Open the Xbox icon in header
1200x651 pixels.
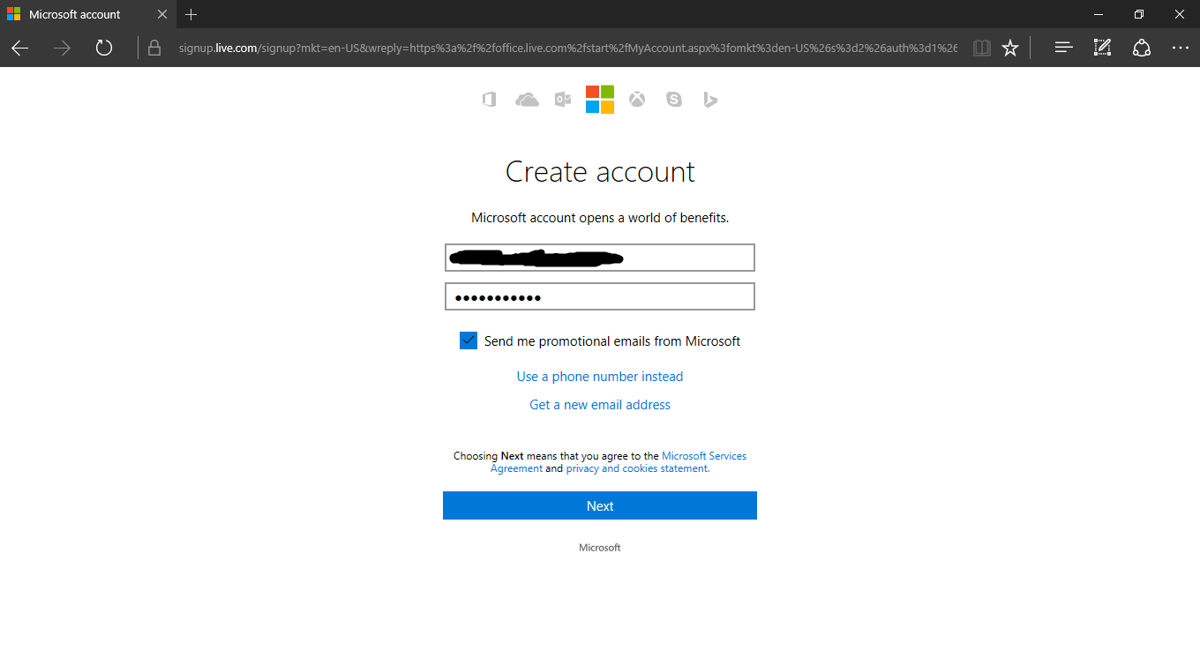637,100
